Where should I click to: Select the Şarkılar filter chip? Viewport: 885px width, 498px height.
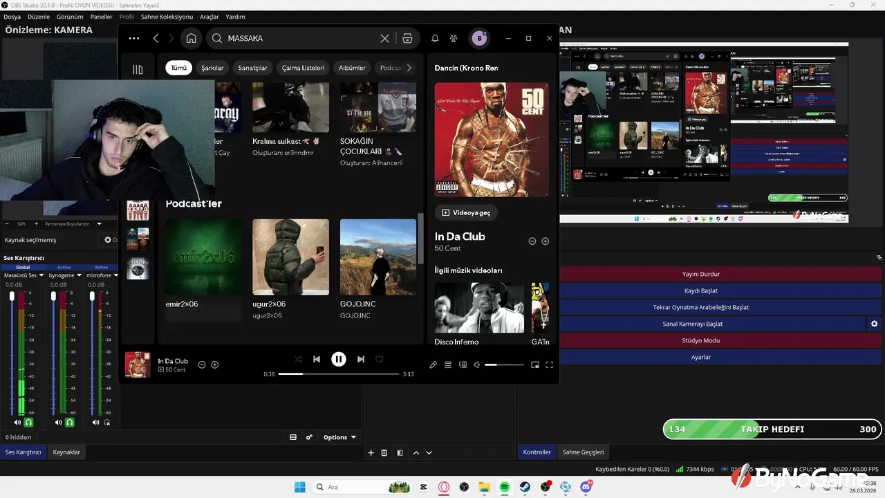coord(212,68)
